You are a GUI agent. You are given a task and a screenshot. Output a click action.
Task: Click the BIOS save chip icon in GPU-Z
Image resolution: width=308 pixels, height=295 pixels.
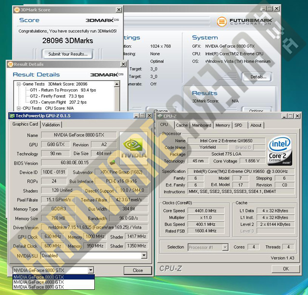coord(112,162)
